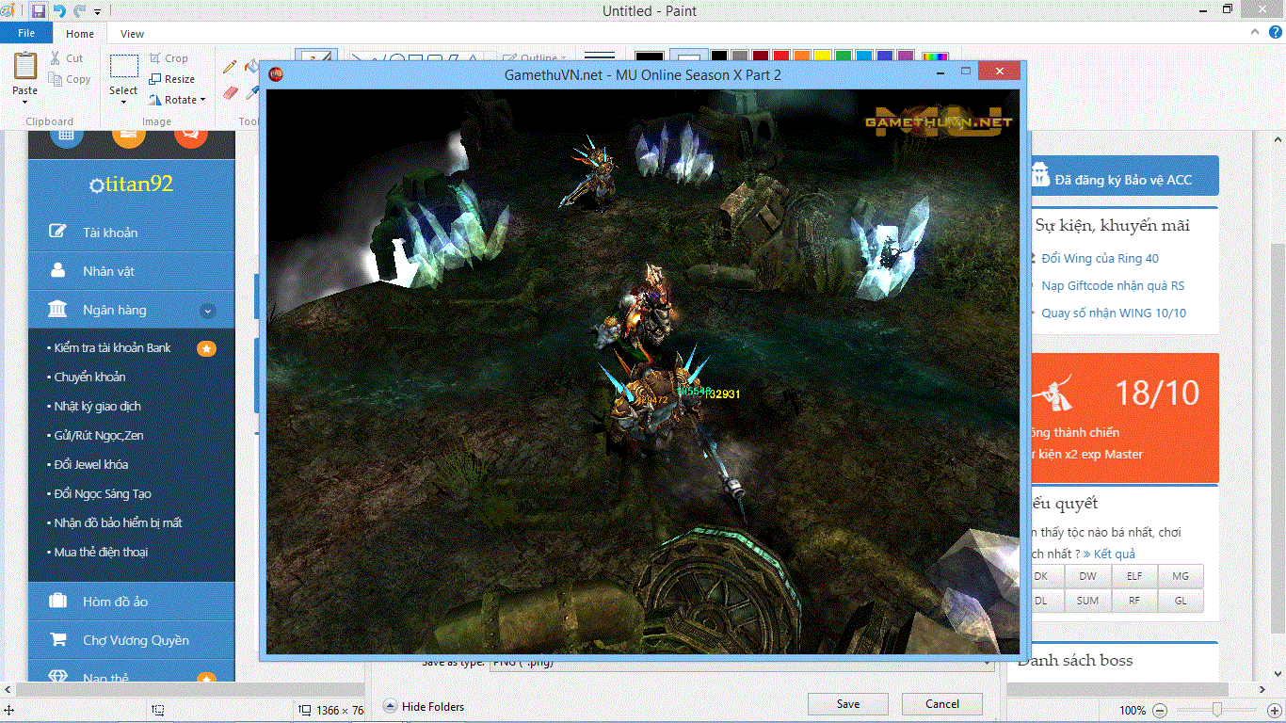Open Quay số nhận WING 10/10 link

(x=1114, y=313)
